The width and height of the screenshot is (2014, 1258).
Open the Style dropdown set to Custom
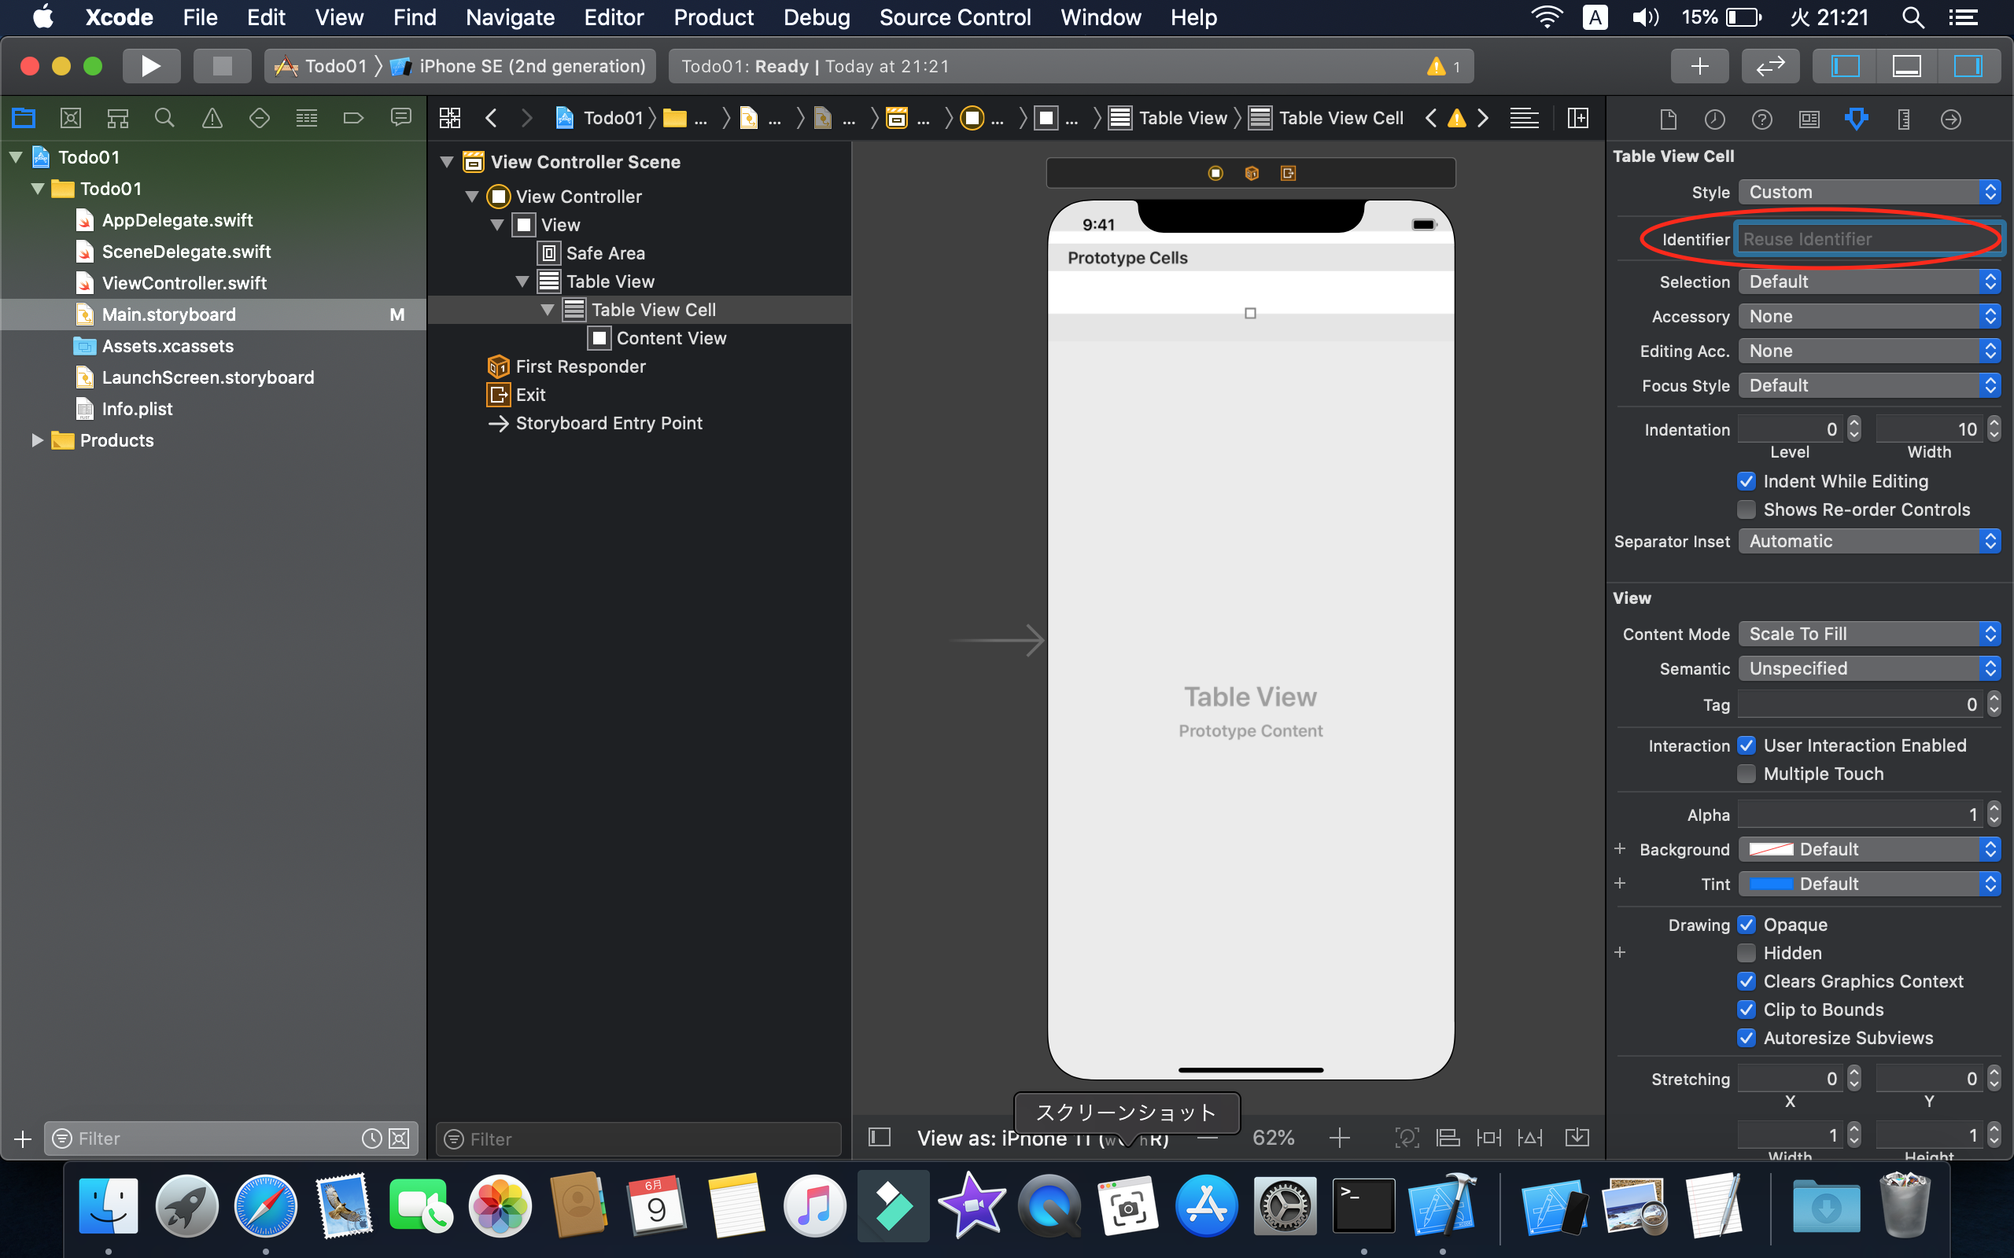[1868, 192]
